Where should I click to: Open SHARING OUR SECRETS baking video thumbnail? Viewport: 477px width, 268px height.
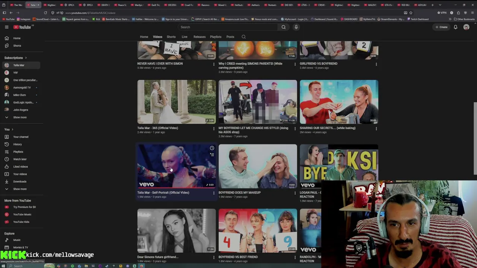[339, 102]
